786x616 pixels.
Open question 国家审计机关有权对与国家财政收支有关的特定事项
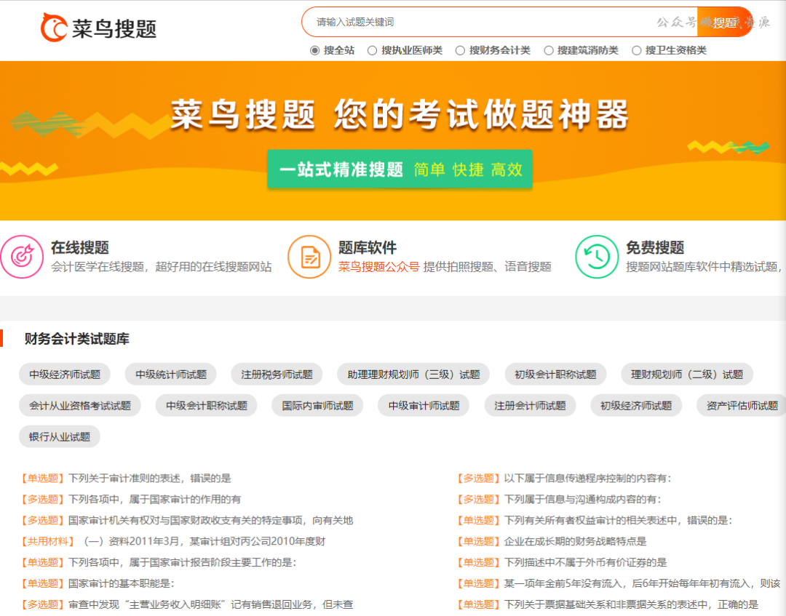point(210,520)
